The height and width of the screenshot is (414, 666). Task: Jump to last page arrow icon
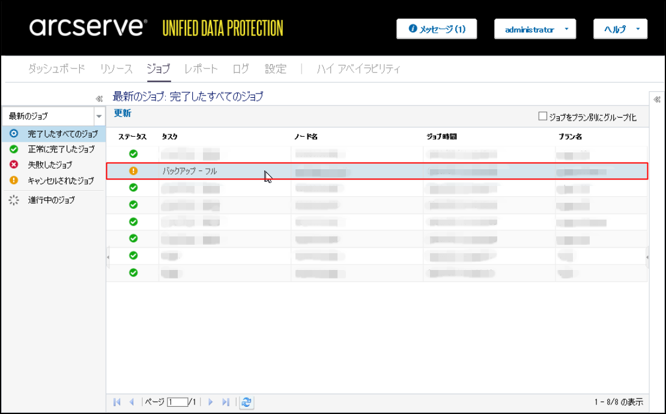pos(226,402)
